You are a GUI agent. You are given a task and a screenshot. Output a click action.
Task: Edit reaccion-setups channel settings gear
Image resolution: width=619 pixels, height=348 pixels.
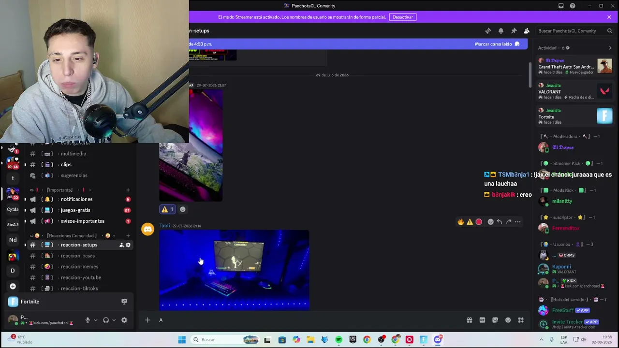pos(128,245)
